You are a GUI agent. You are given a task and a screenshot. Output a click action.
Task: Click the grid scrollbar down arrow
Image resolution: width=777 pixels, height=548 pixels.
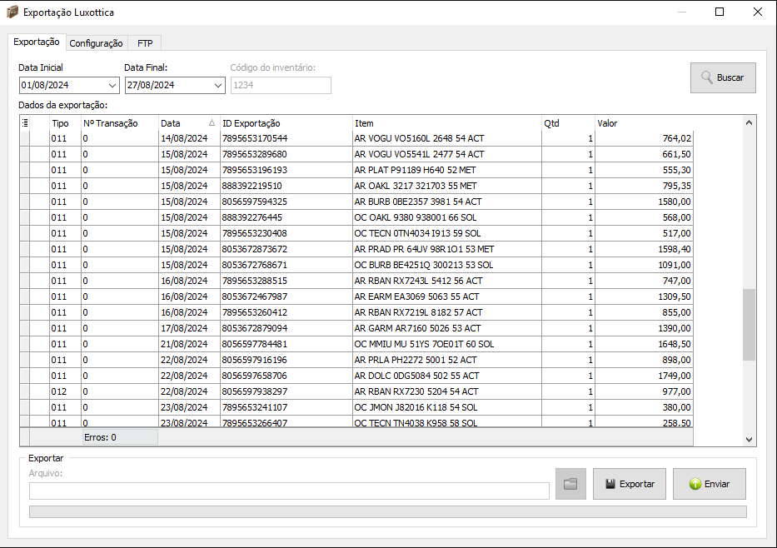pos(749,440)
